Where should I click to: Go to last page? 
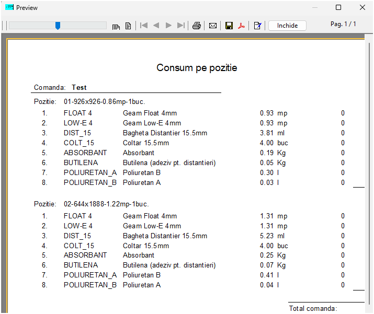tap(181, 25)
